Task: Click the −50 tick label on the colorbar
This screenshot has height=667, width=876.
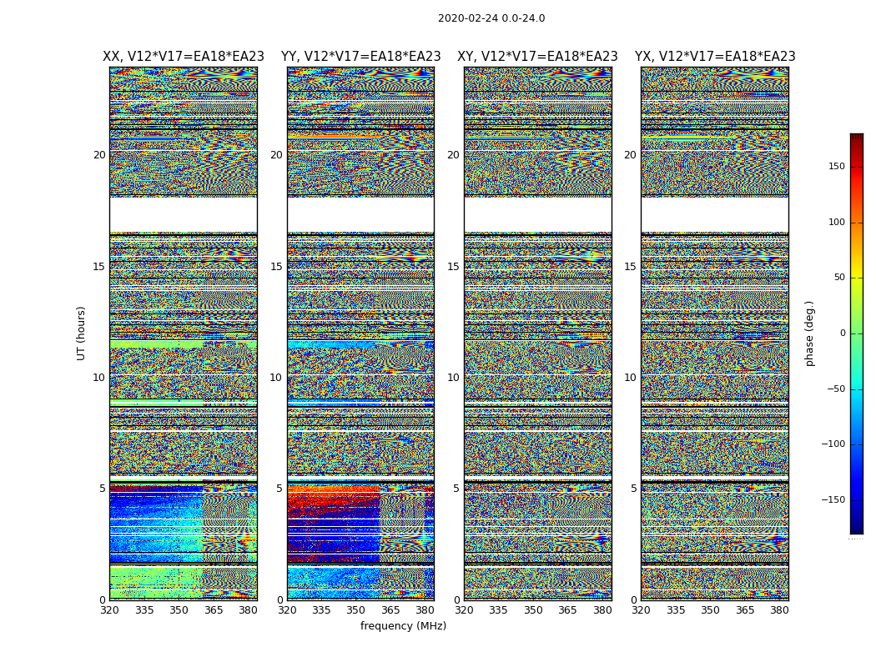Action: [836, 389]
